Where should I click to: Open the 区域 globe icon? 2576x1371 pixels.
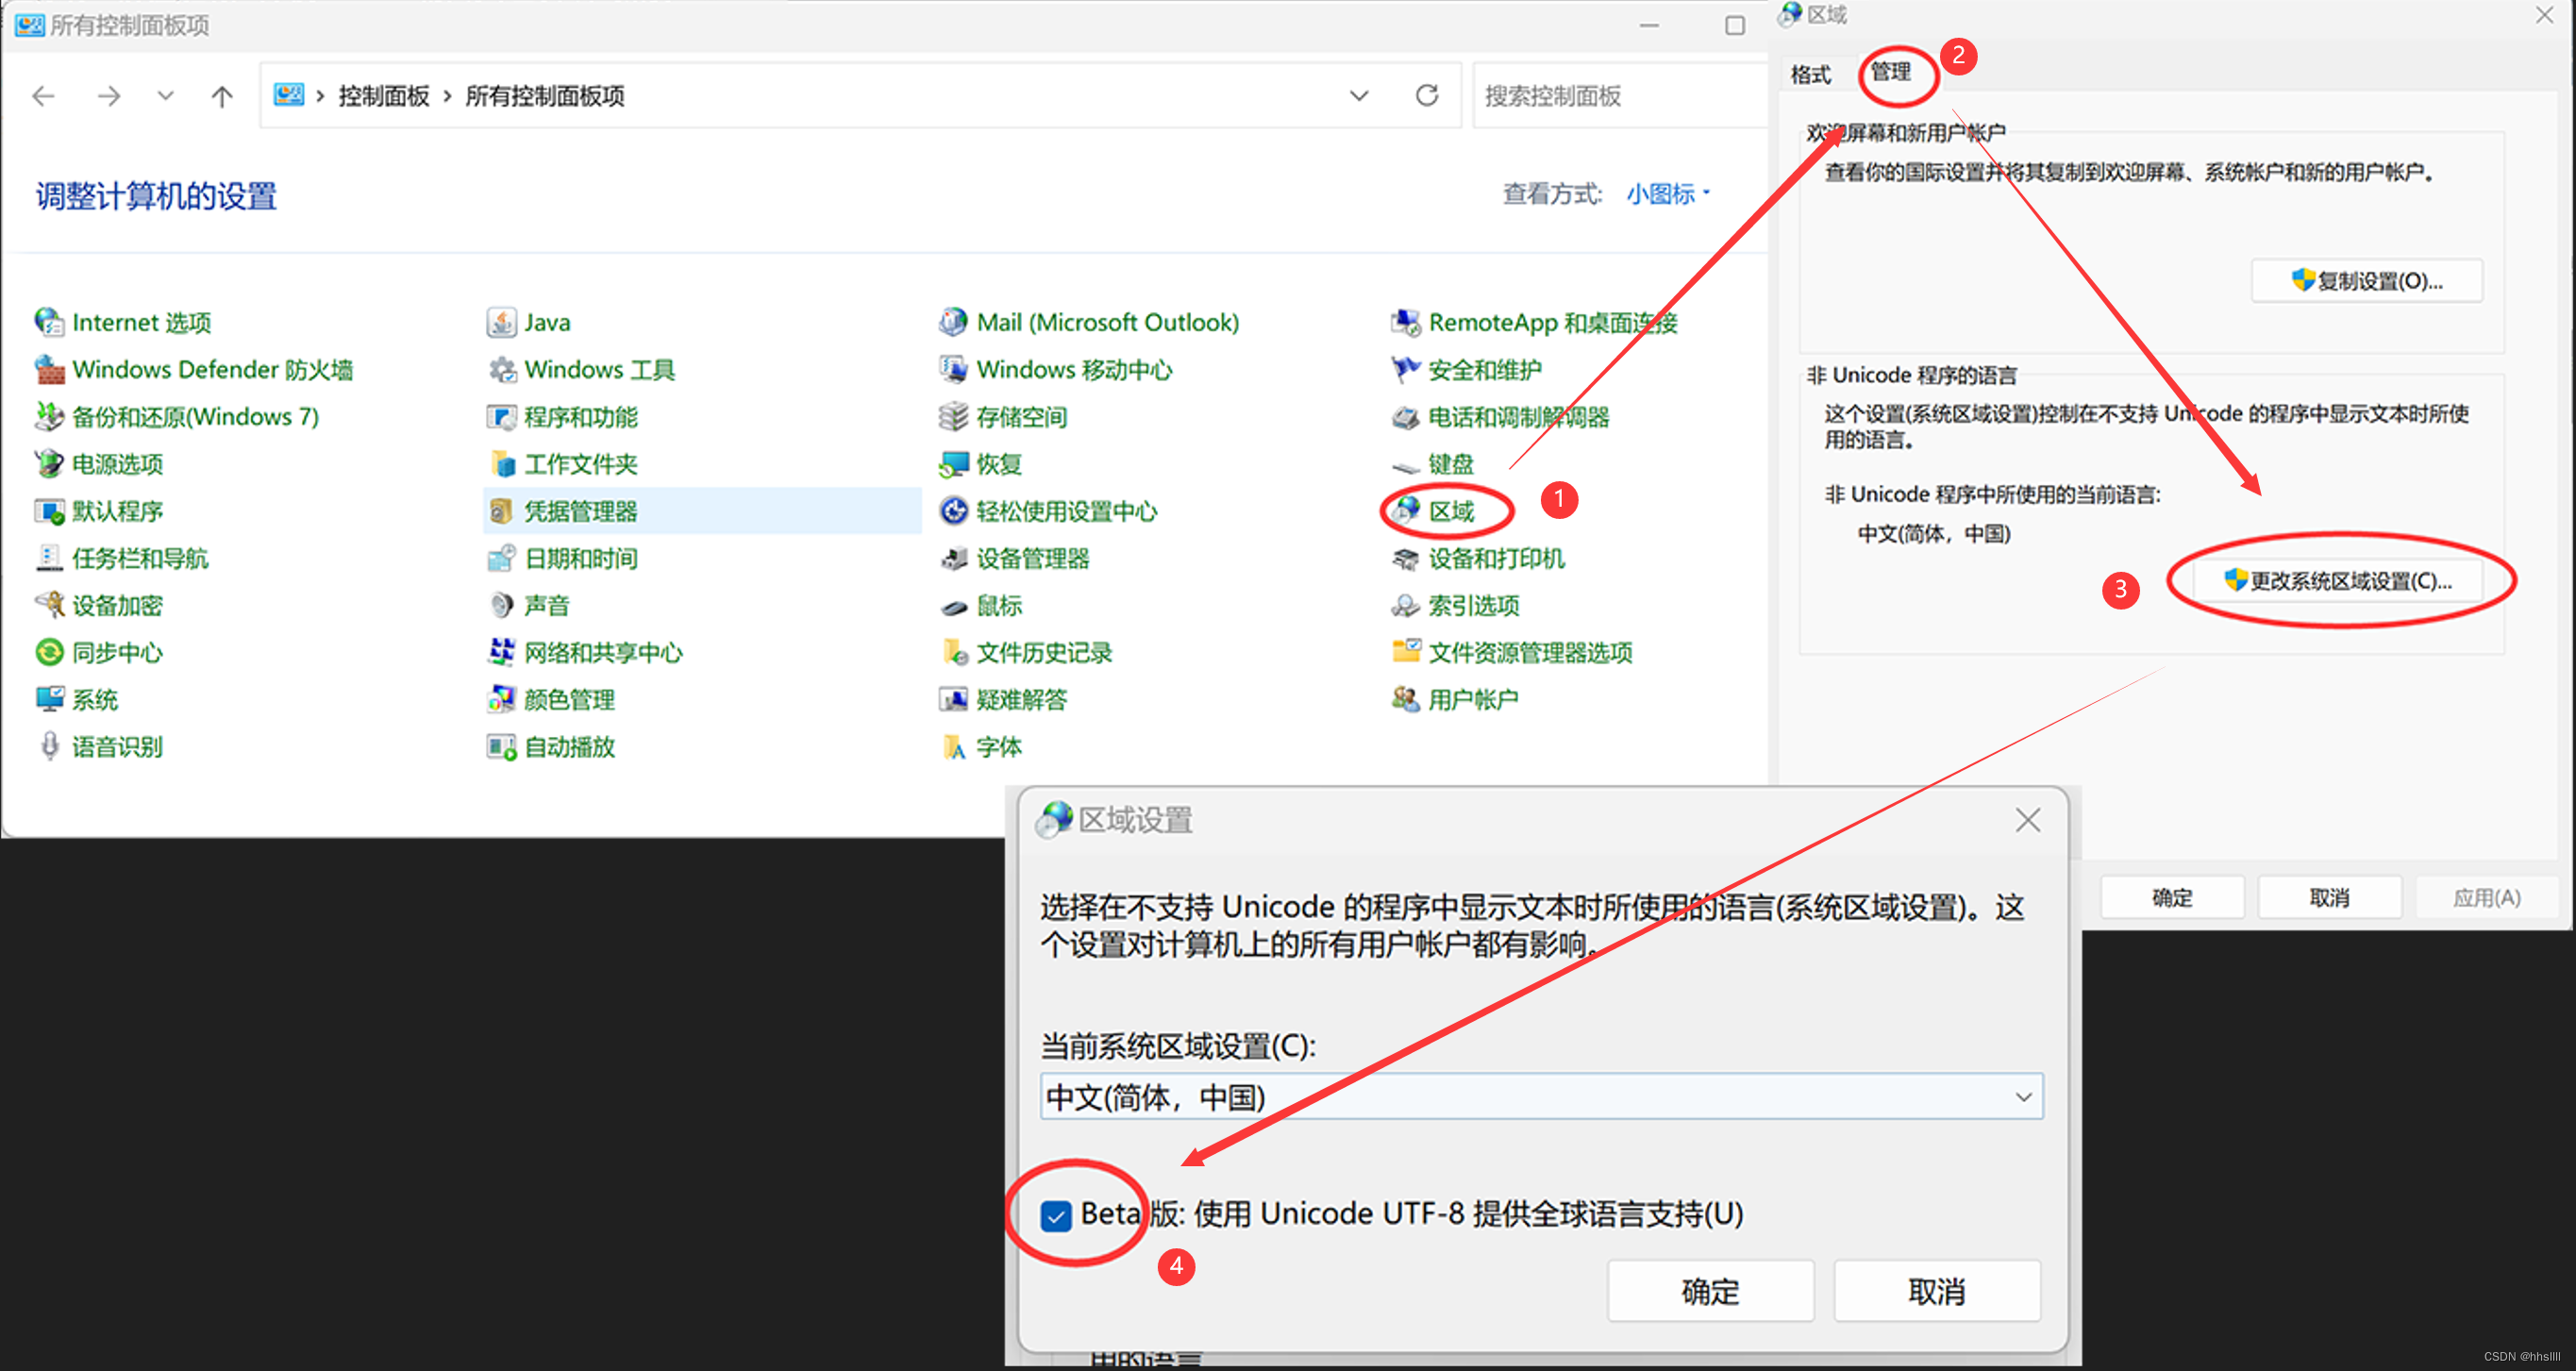click(x=1407, y=511)
